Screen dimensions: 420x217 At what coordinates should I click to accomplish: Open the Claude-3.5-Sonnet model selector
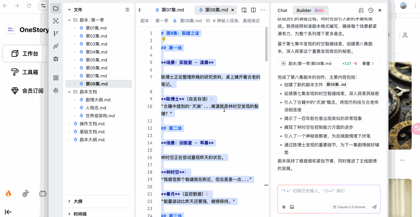pyautogui.click(x=349, y=207)
